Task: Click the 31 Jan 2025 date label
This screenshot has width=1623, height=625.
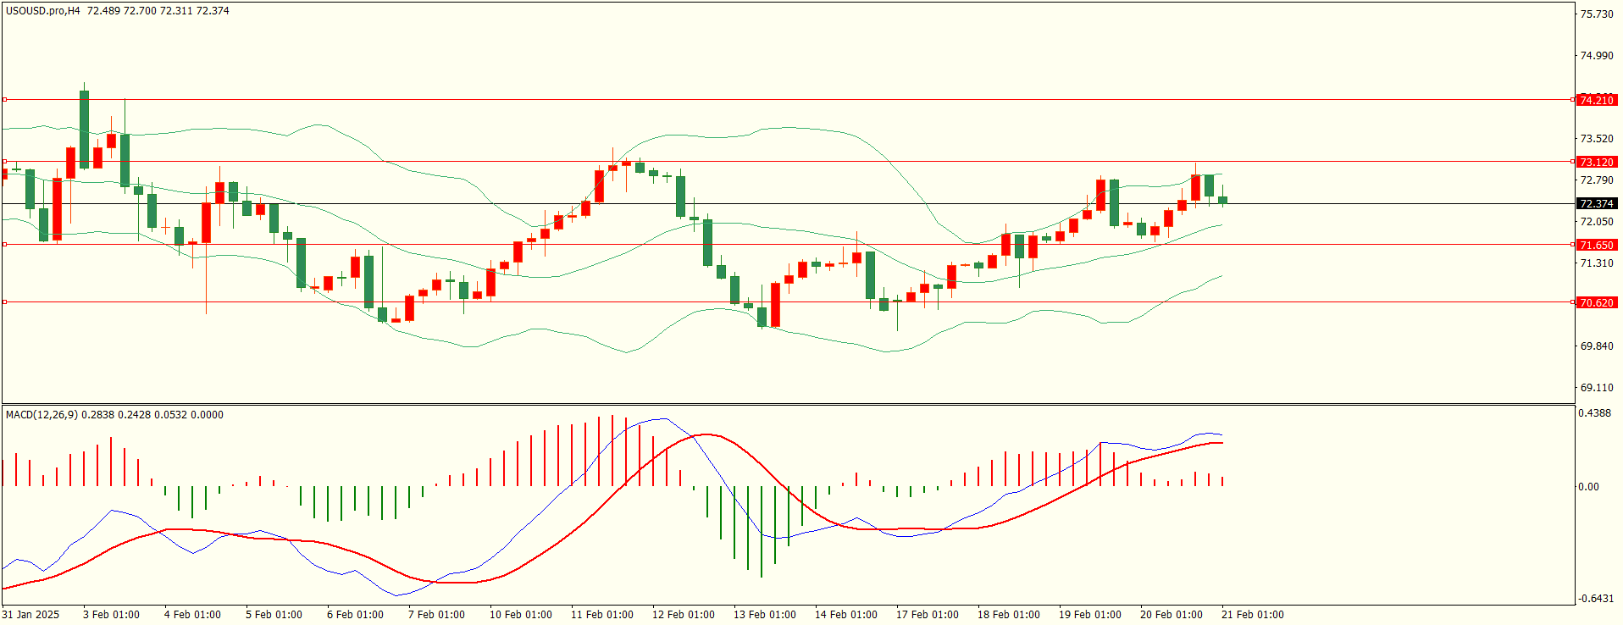Action: click(x=30, y=615)
